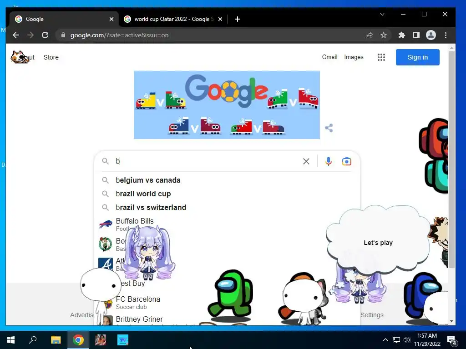Open Windows taskbar search
Screen dimensions: 466x349
tap(33, 340)
